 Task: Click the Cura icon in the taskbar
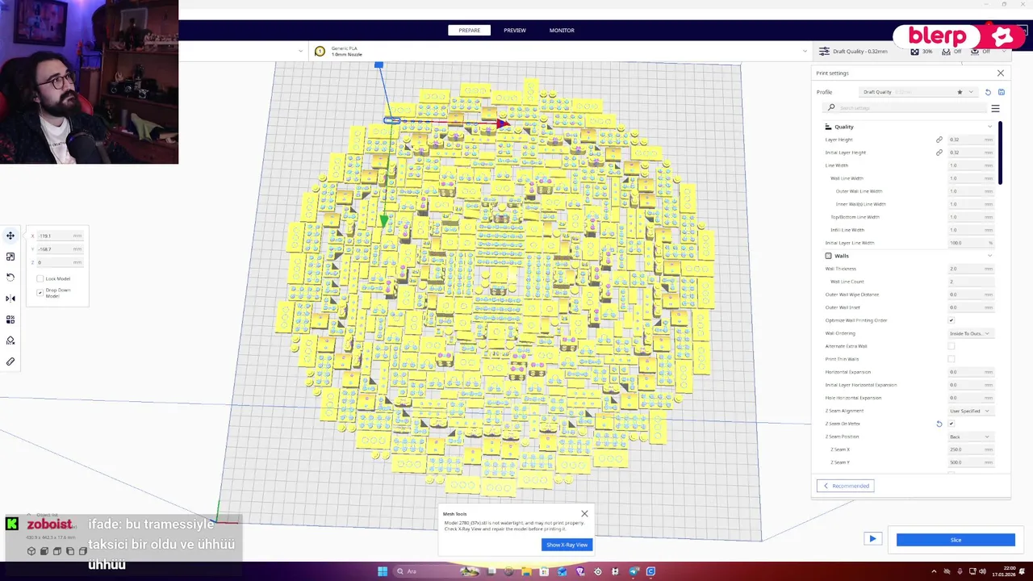[650, 571]
